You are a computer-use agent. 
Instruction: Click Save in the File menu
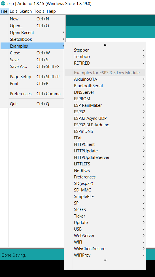(x=33, y=60)
